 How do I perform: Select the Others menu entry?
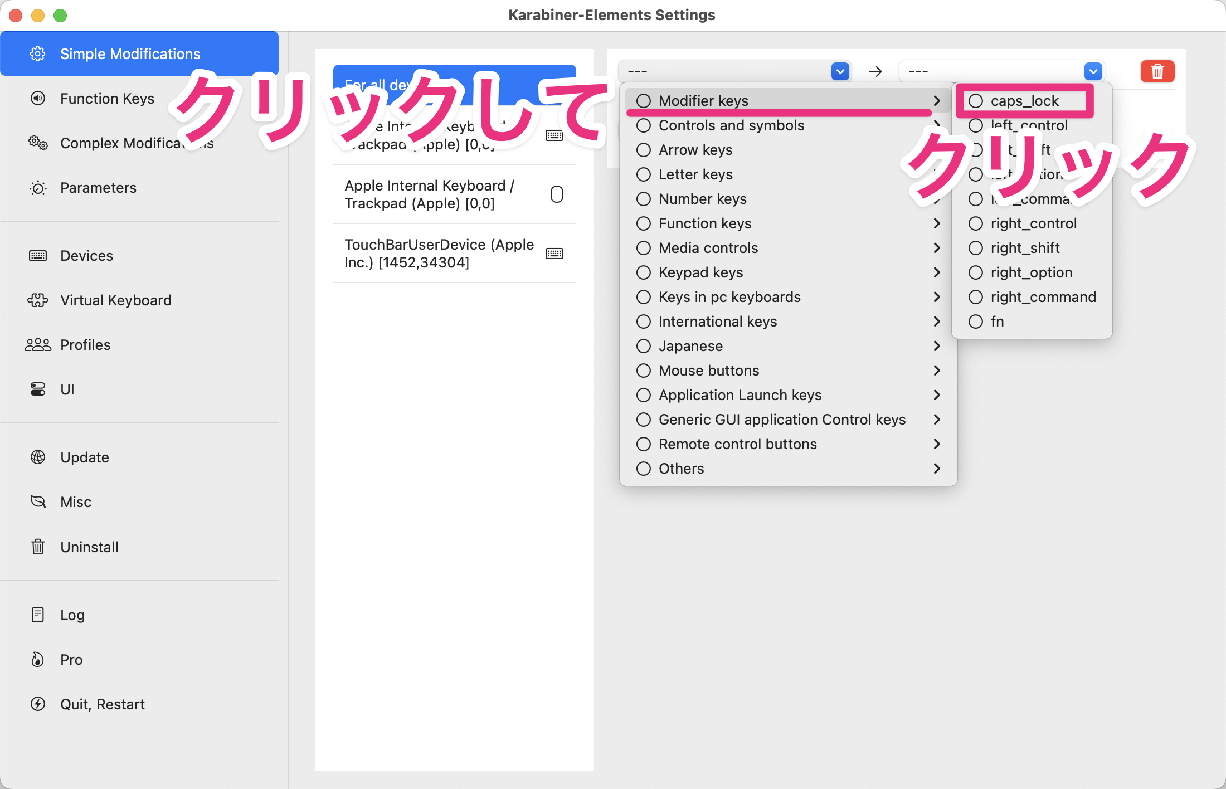(681, 469)
